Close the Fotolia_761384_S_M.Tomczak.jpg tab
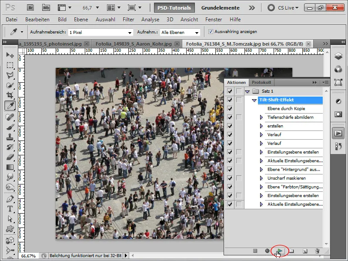This screenshot has height=261, width=348. coord(308,44)
